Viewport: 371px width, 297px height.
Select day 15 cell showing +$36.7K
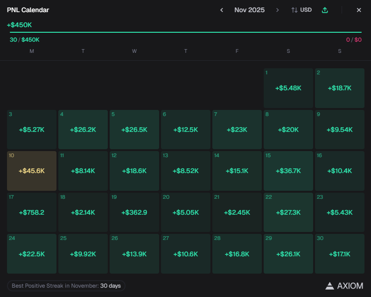(288, 171)
